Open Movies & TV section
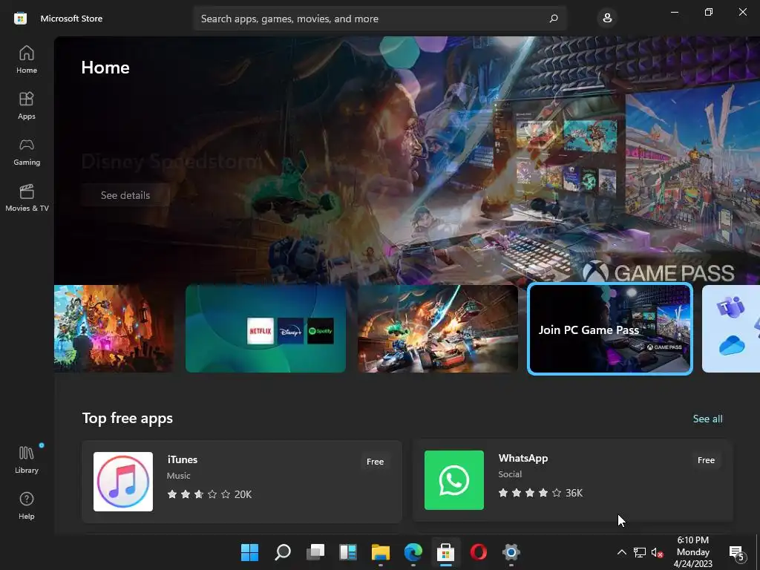Image resolution: width=760 pixels, height=570 pixels. point(27,197)
